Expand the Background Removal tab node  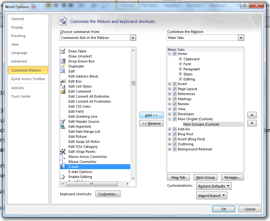pos(170,149)
